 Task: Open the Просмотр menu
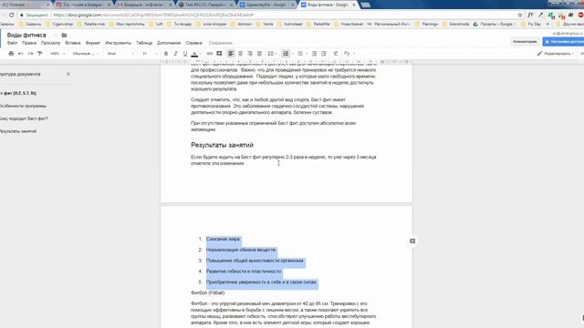point(51,43)
